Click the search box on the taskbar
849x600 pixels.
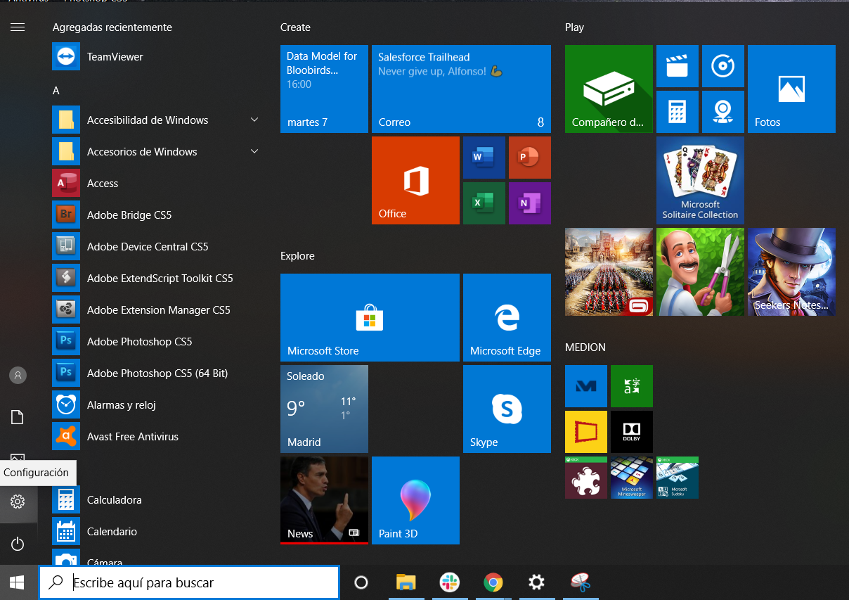tap(189, 582)
